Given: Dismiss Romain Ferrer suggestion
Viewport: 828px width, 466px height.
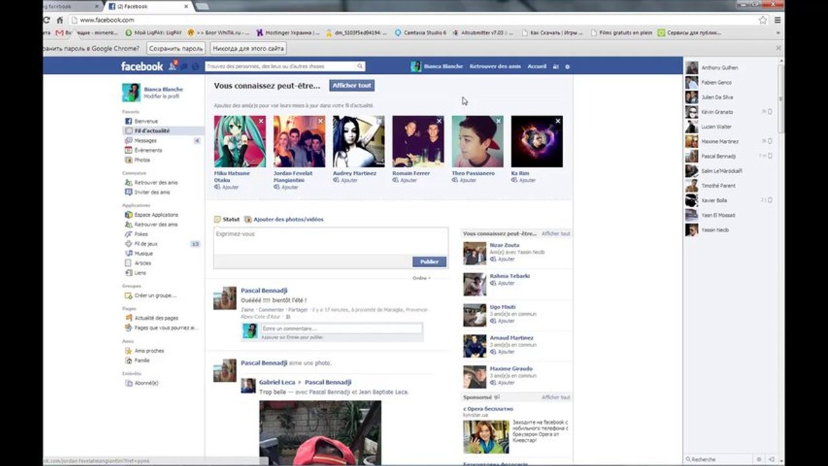Looking at the screenshot, I should coord(439,120).
